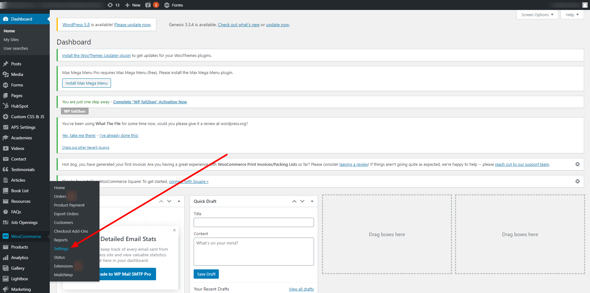The image size is (590, 293).
Task: Click the 'leaving a review' link
Action: coord(354,164)
